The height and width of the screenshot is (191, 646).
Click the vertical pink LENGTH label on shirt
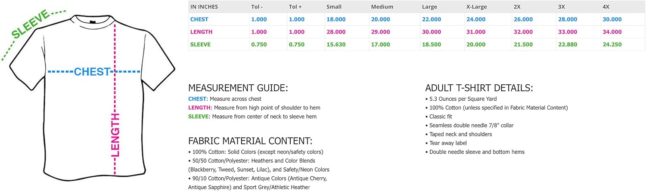115,136
